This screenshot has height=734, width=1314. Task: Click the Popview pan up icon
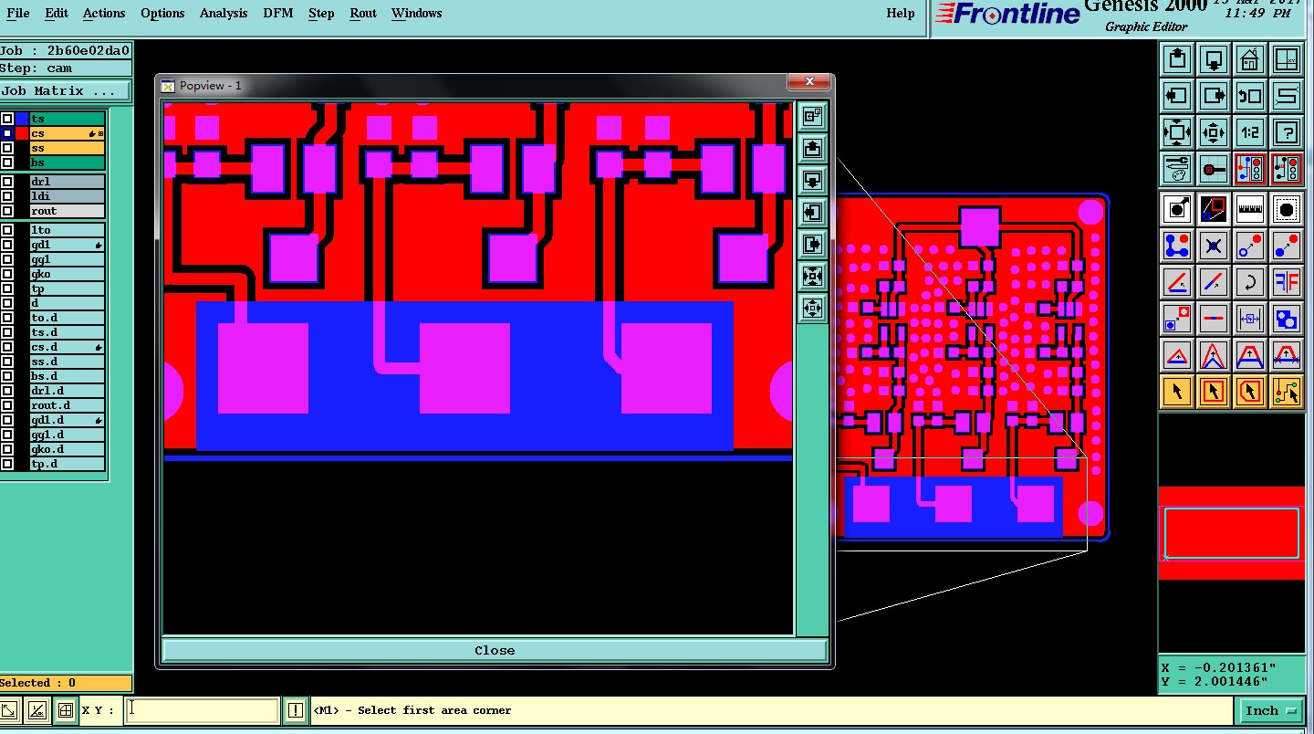click(812, 148)
